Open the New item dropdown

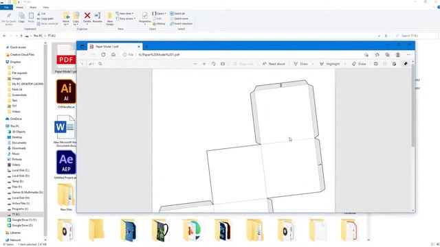pos(124,14)
